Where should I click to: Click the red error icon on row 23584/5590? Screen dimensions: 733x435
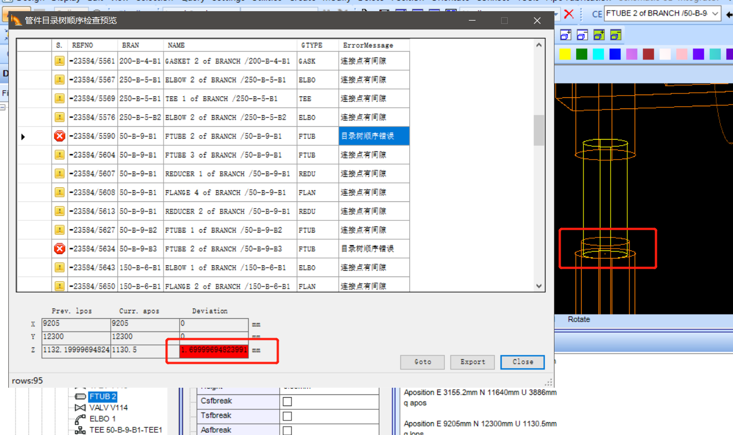60,136
